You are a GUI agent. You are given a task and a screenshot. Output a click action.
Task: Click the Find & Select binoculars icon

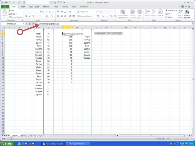pyautogui.click(x=187, y=14)
